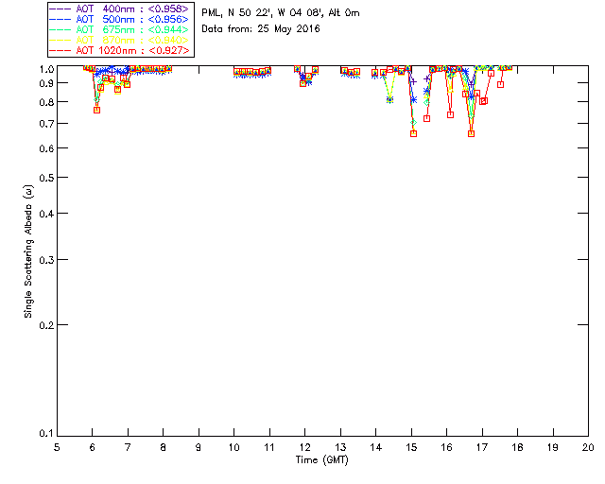605x484 pixels.
Task: Click the green AOT 675nm <0.944> legend text
Action: click(x=132, y=29)
